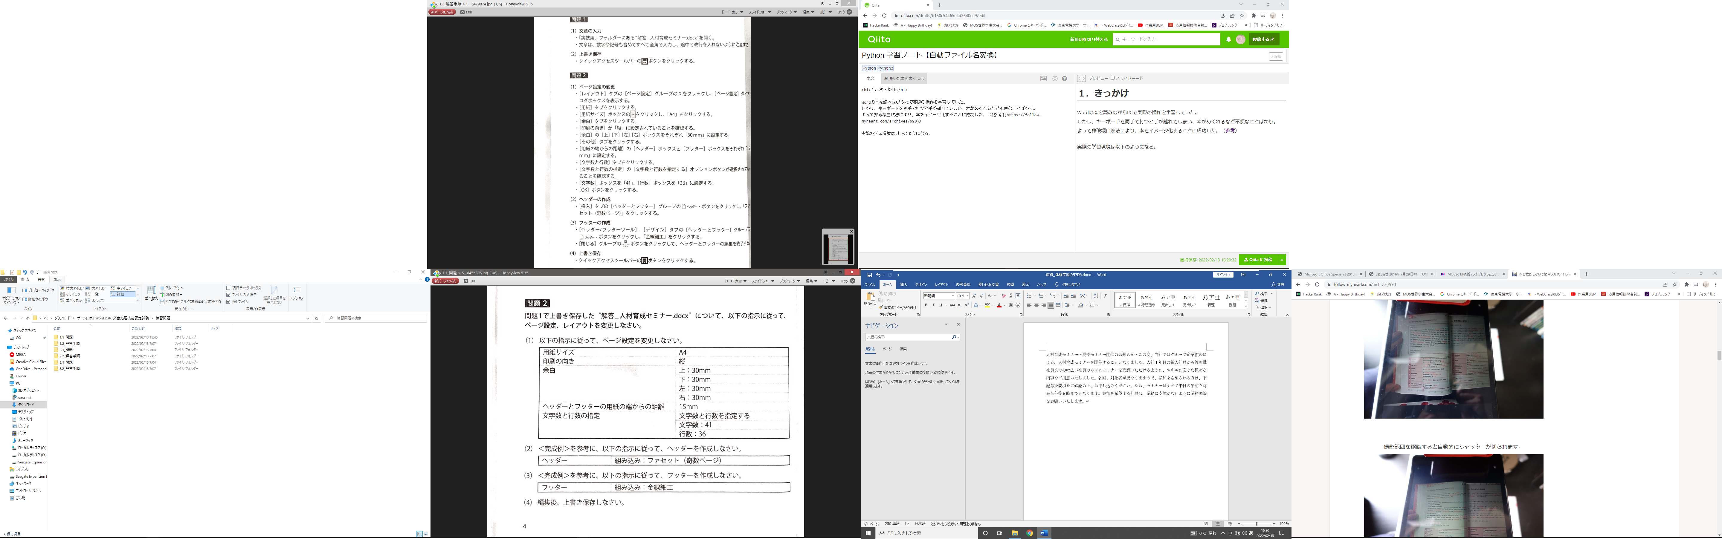Open Add columns dropdown in Explorer
Image resolution: width=1722 pixels, height=539 pixels.
(x=171, y=295)
